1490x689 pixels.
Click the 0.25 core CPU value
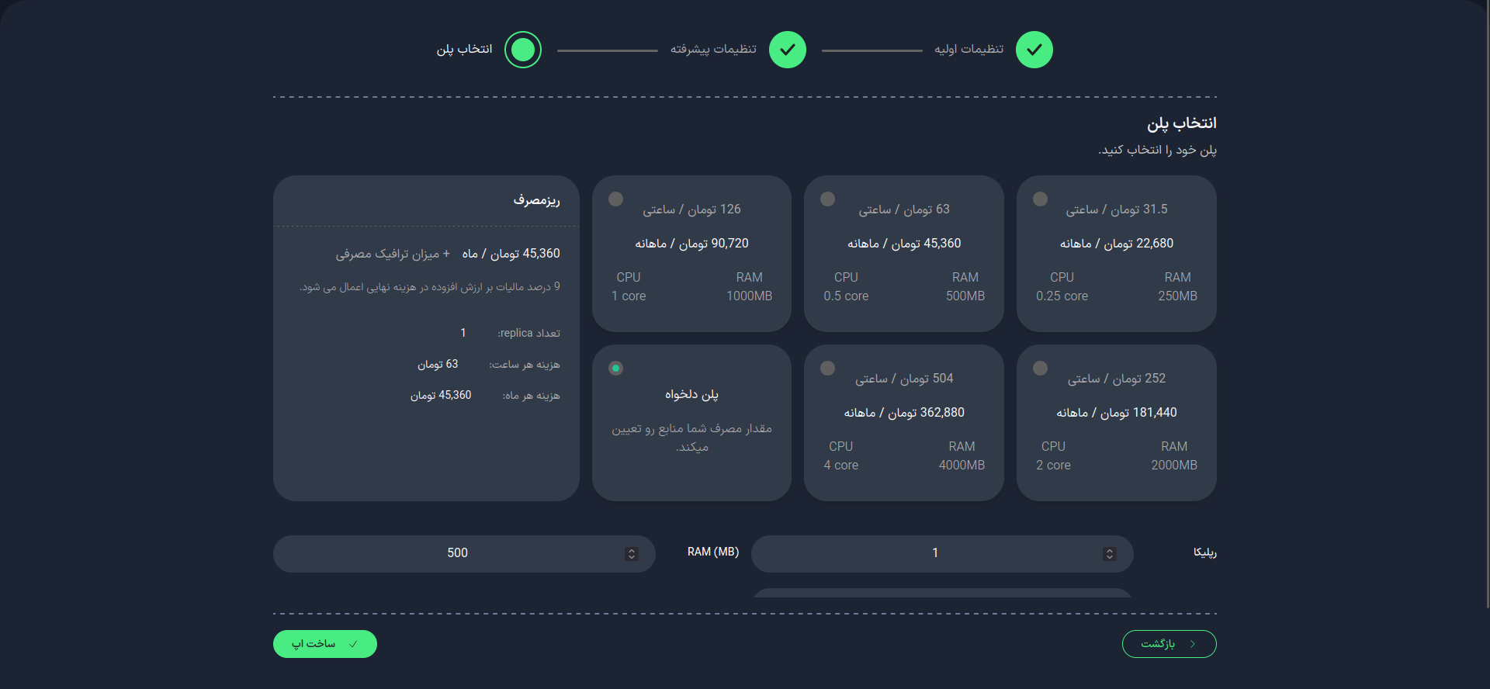(x=1062, y=296)
